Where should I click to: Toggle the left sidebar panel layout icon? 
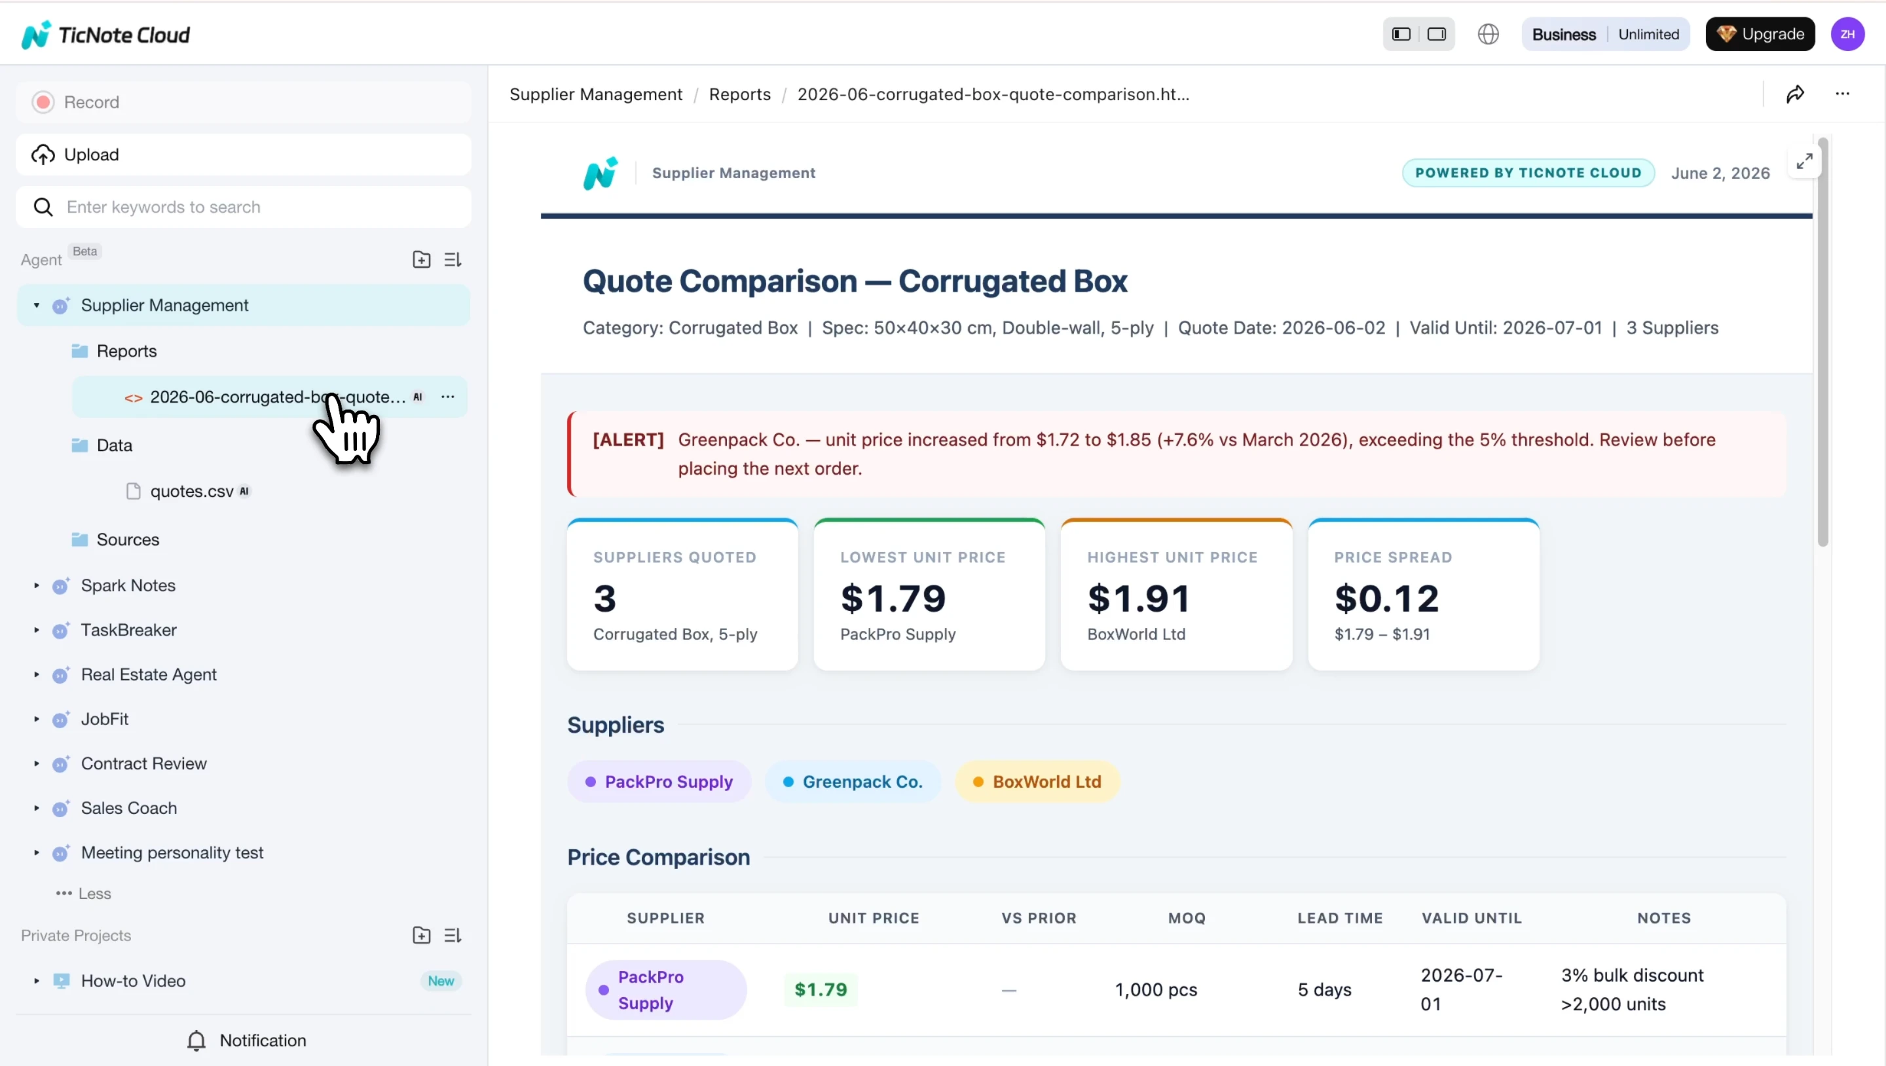(x=1401, y=35)
